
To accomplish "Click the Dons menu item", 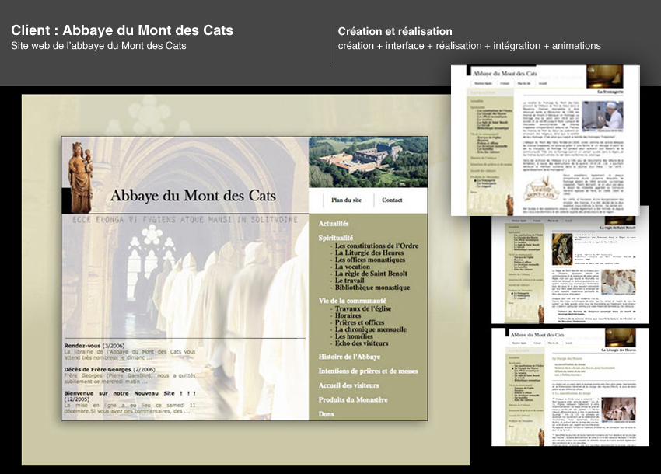I will point(326,414).
